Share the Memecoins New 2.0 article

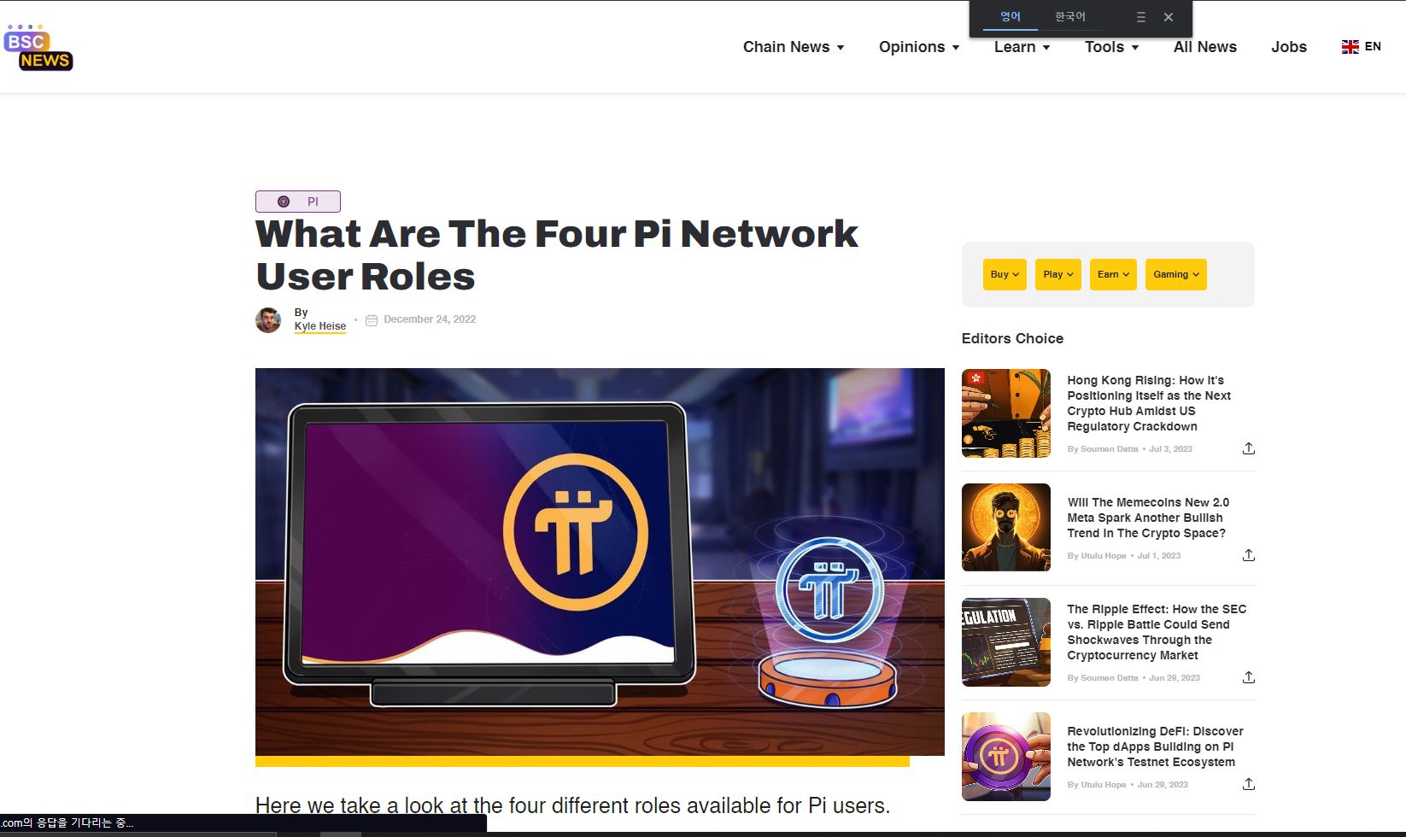(x=1248, y=555)
